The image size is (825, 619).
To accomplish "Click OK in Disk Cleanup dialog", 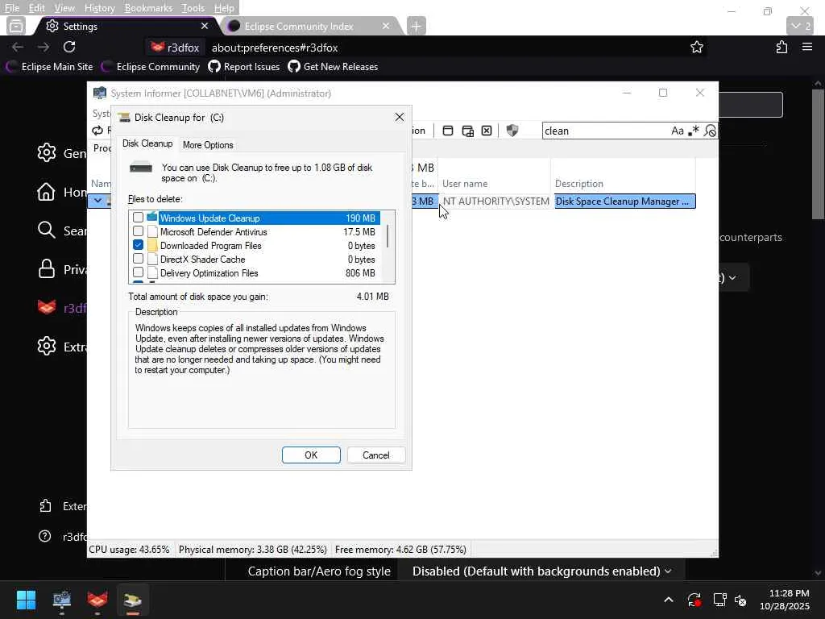I will coord(311,455).
